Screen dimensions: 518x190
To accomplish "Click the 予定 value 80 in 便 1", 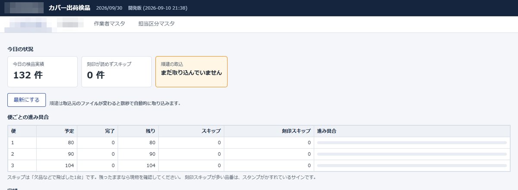I will click(x=71, y=143).
